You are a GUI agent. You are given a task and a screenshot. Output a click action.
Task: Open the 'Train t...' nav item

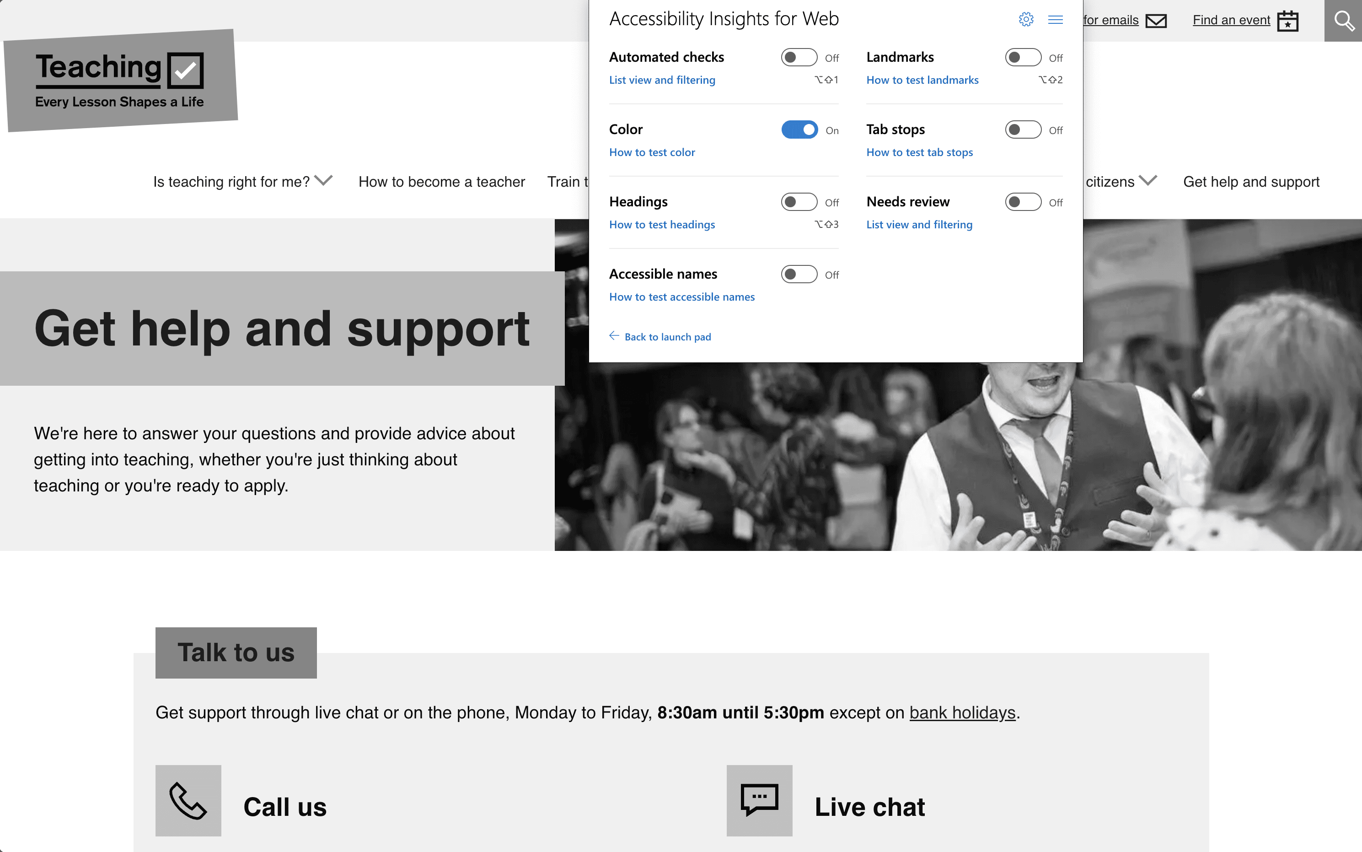click(568, 182)
